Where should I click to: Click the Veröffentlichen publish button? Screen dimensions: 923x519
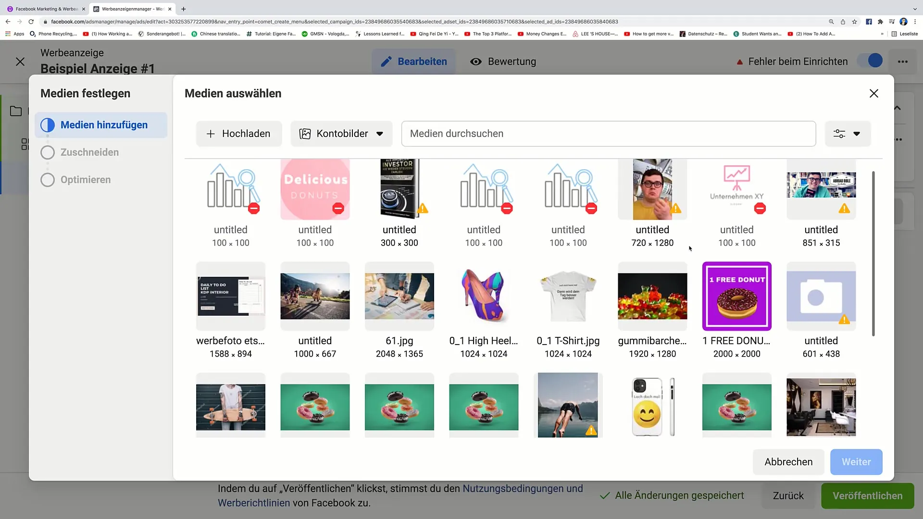tap(868, 495)
